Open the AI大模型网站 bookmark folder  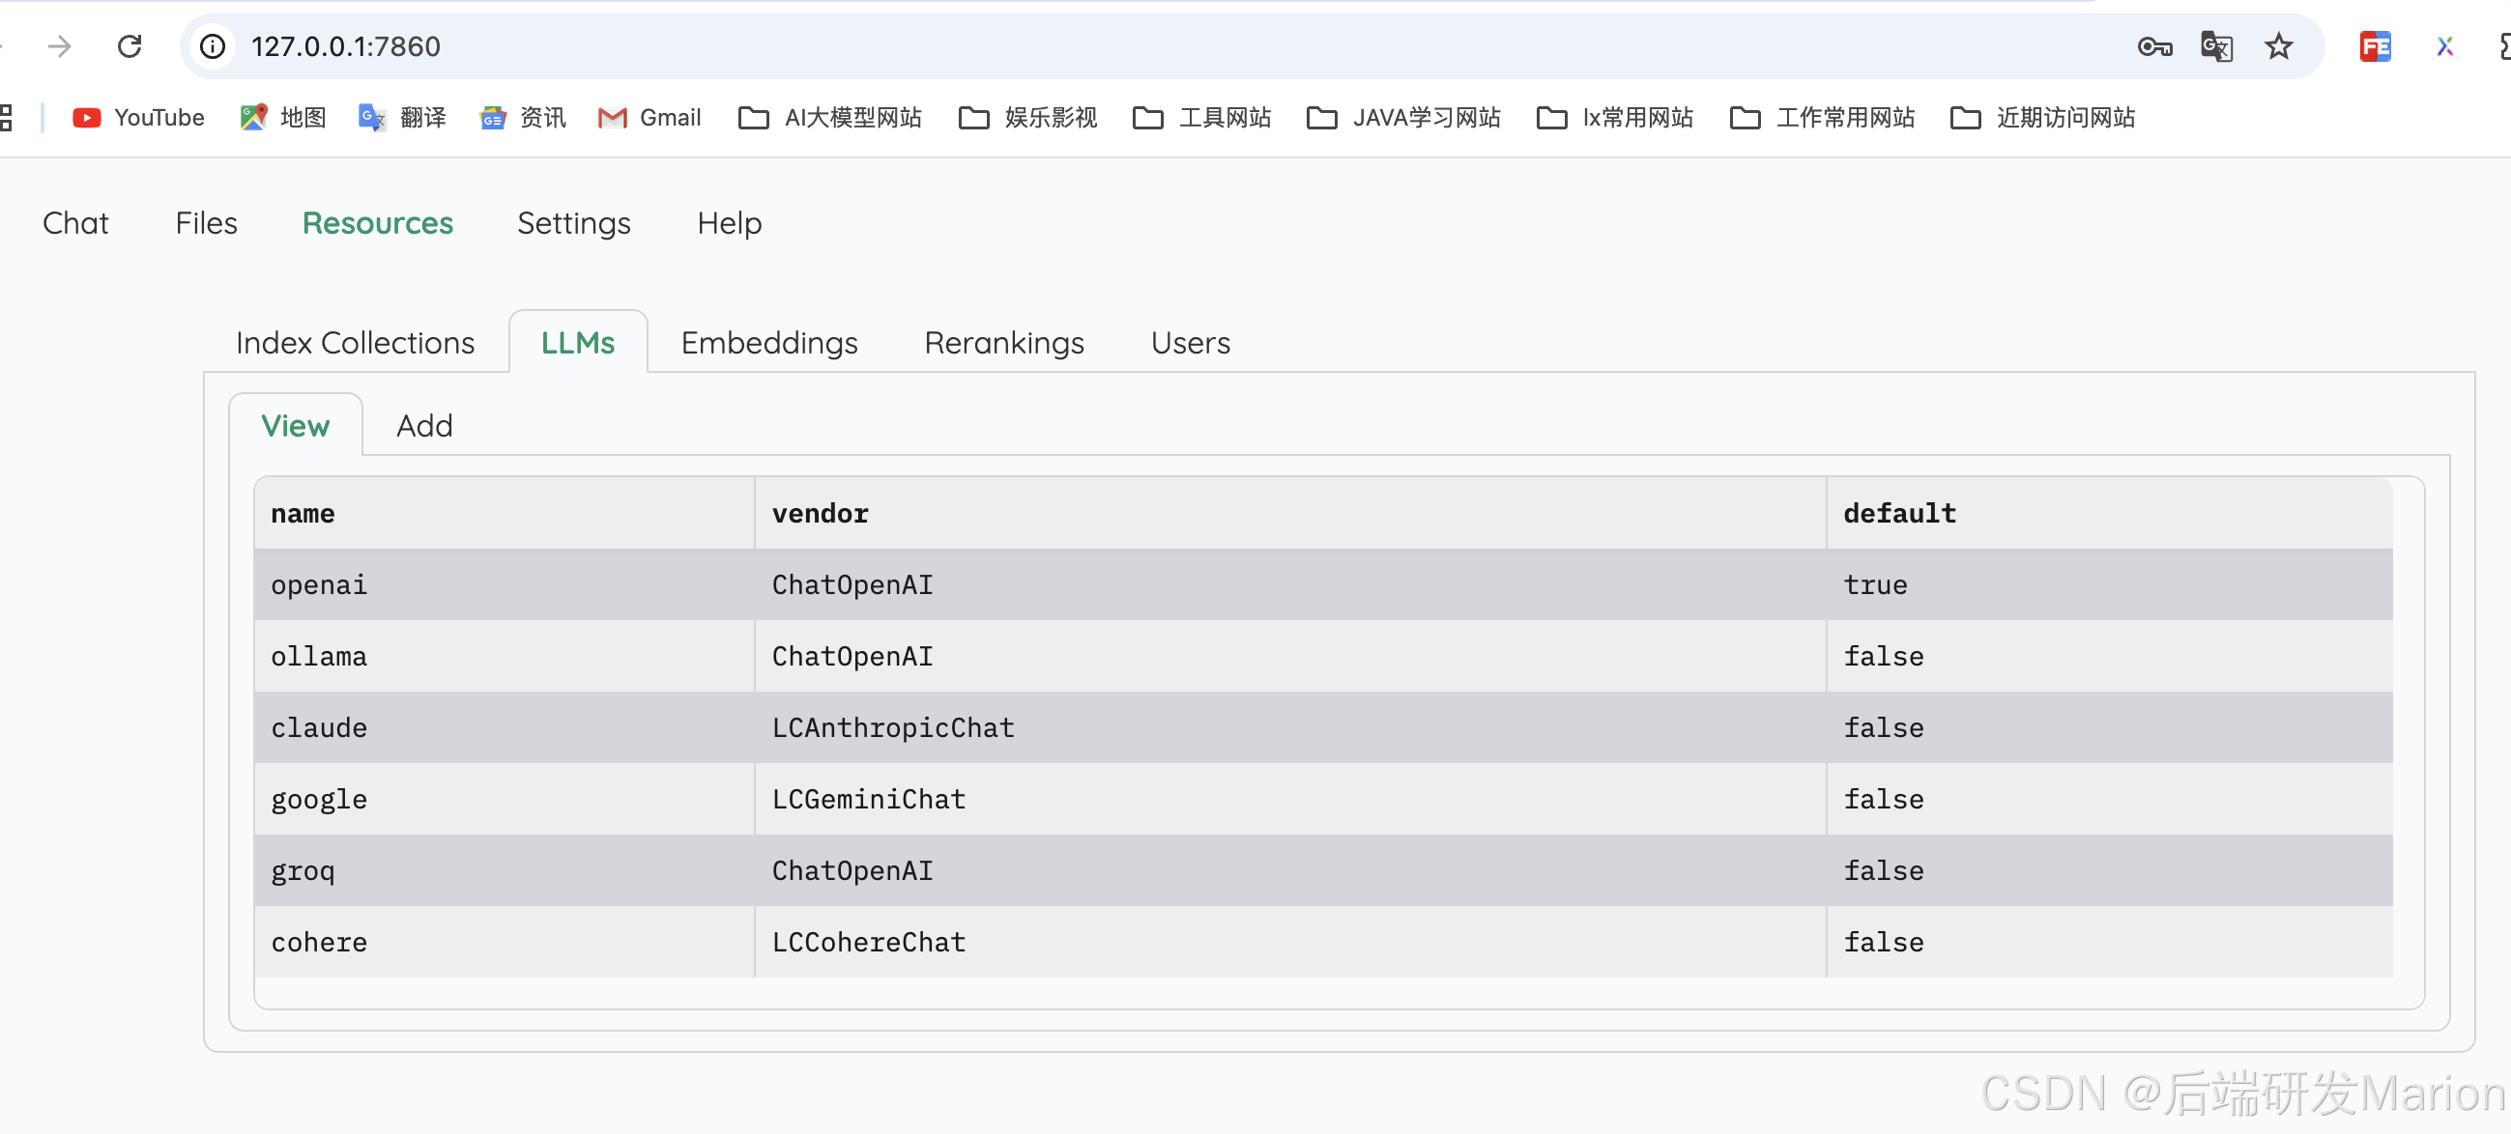click(x=829, y=118)
